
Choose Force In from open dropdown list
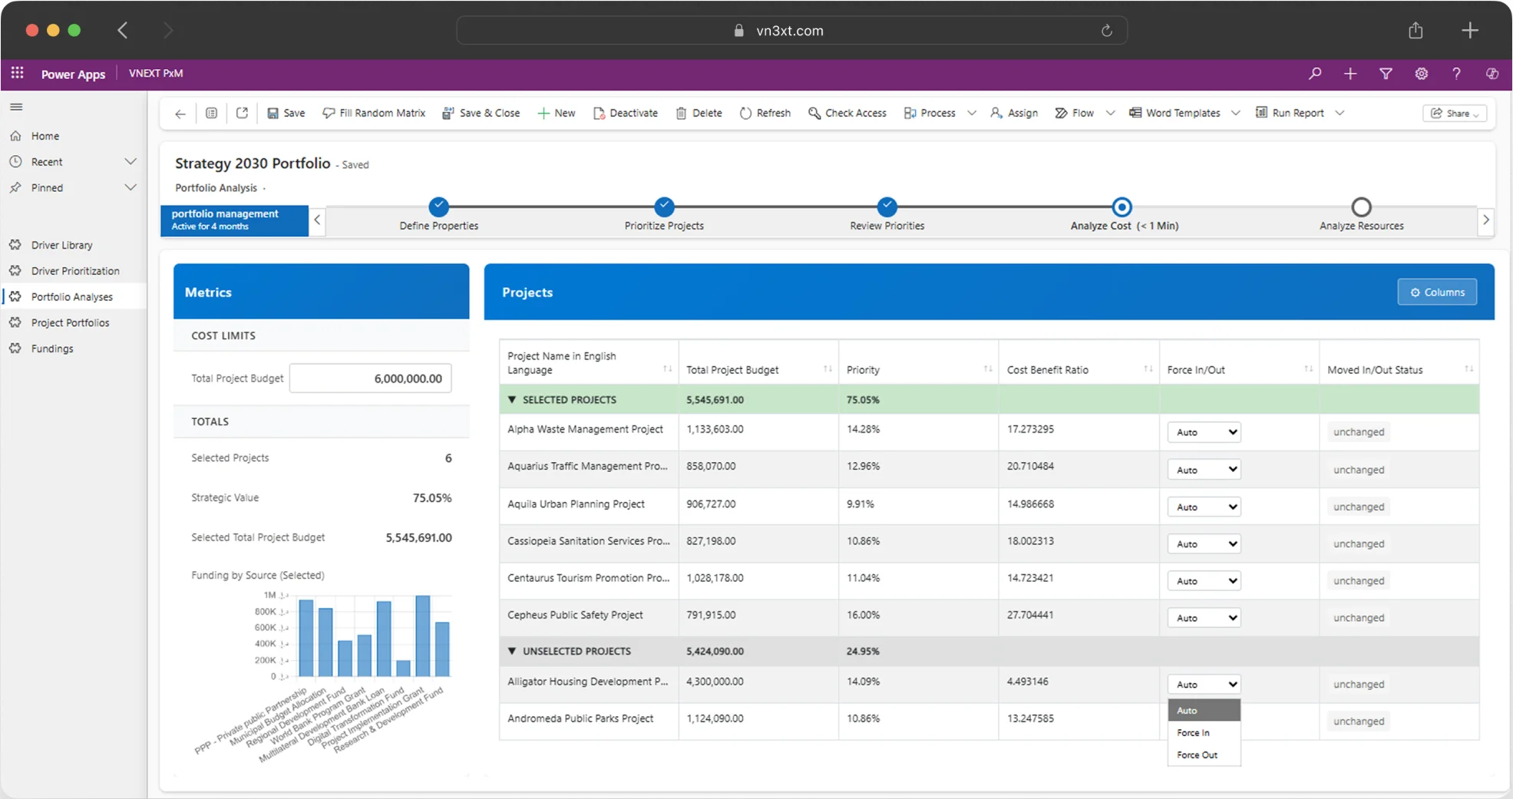(1193, 733)
